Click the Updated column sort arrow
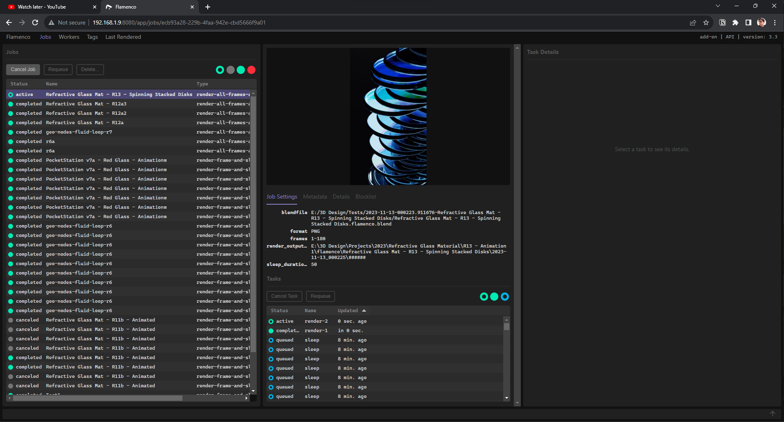 (x=364, y=310)
